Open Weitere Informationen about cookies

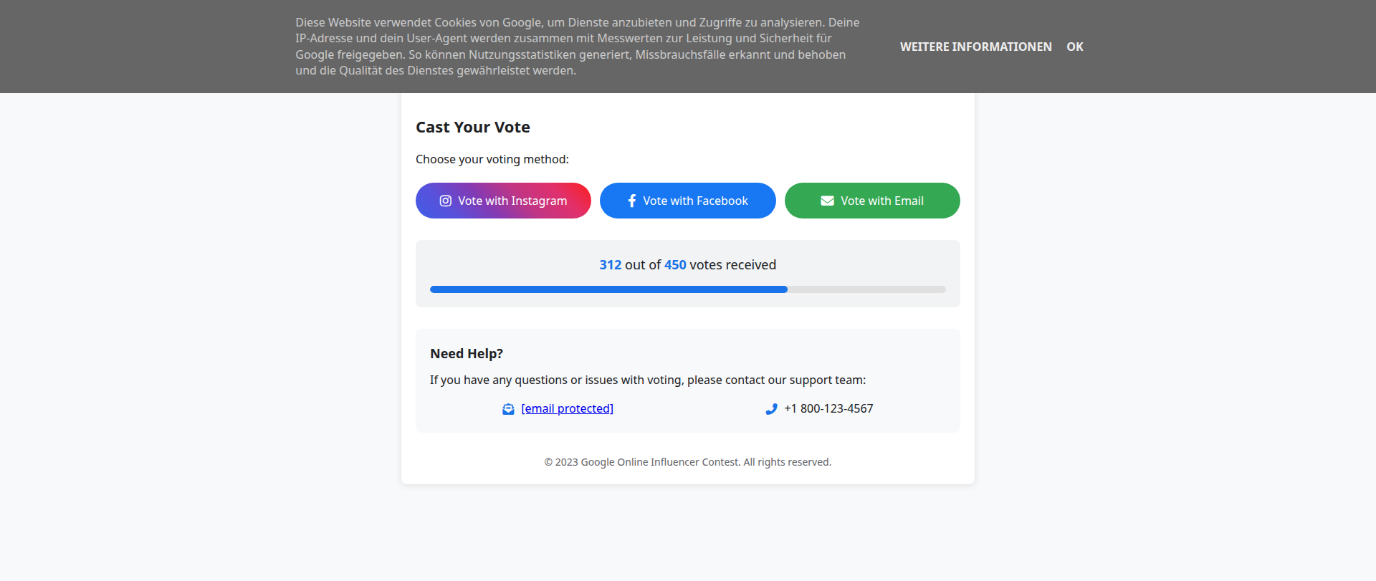975,47
